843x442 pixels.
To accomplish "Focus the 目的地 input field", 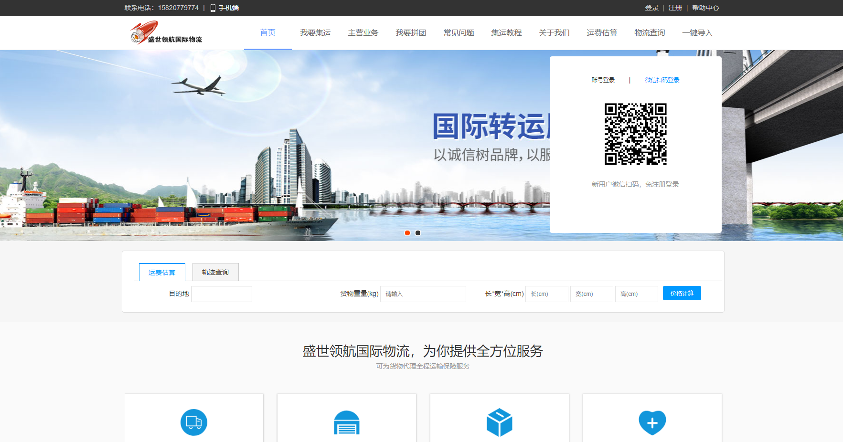I will (x=222, y=294).
